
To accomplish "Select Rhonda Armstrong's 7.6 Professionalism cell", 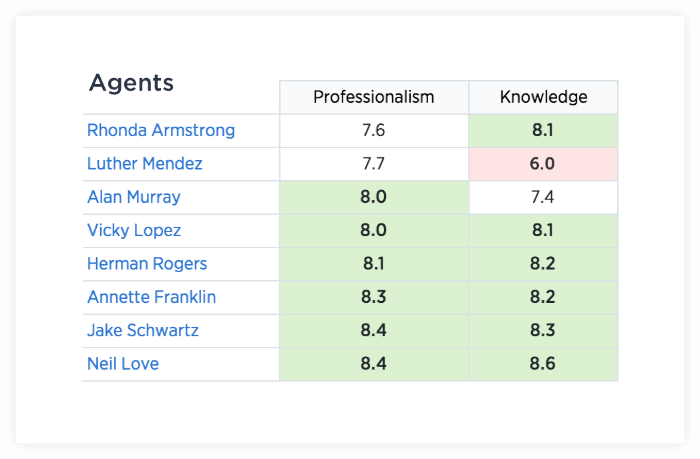I will pos(373,130).
